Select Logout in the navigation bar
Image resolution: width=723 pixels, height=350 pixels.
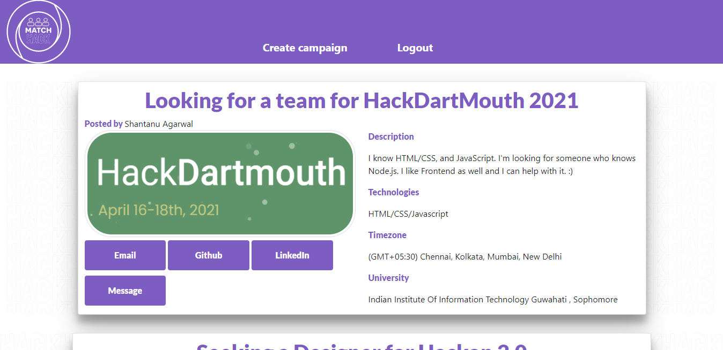(415, 48)
